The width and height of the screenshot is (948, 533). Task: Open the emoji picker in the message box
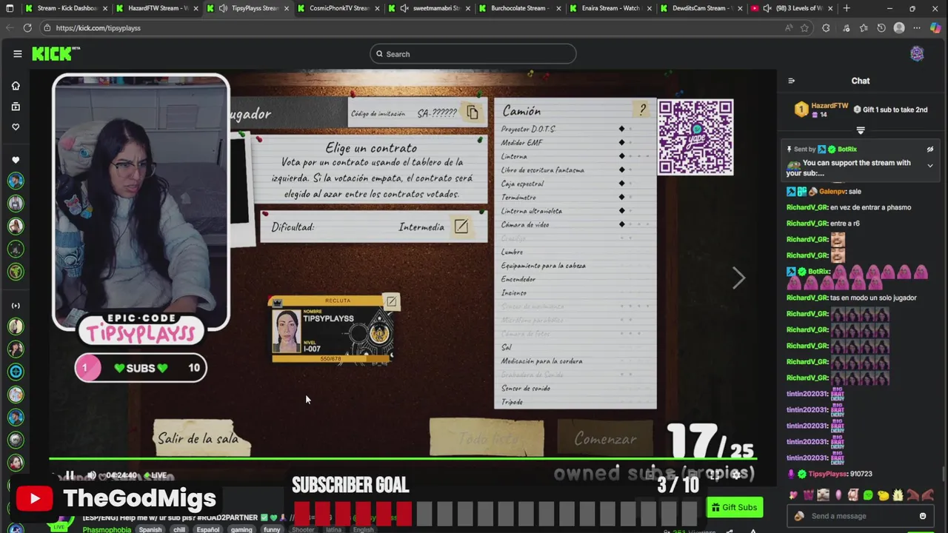(x=923, y=516)
